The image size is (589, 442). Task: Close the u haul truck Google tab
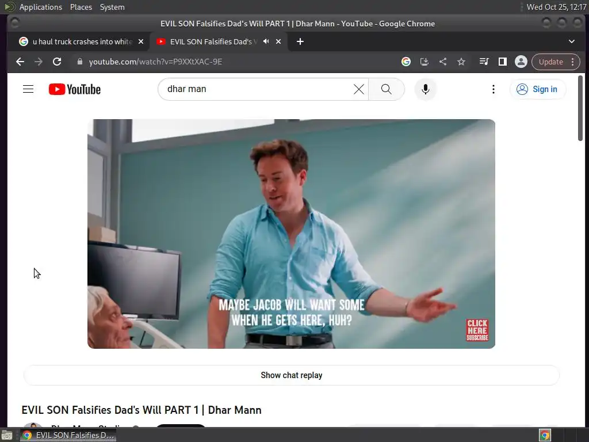(141, 41)
